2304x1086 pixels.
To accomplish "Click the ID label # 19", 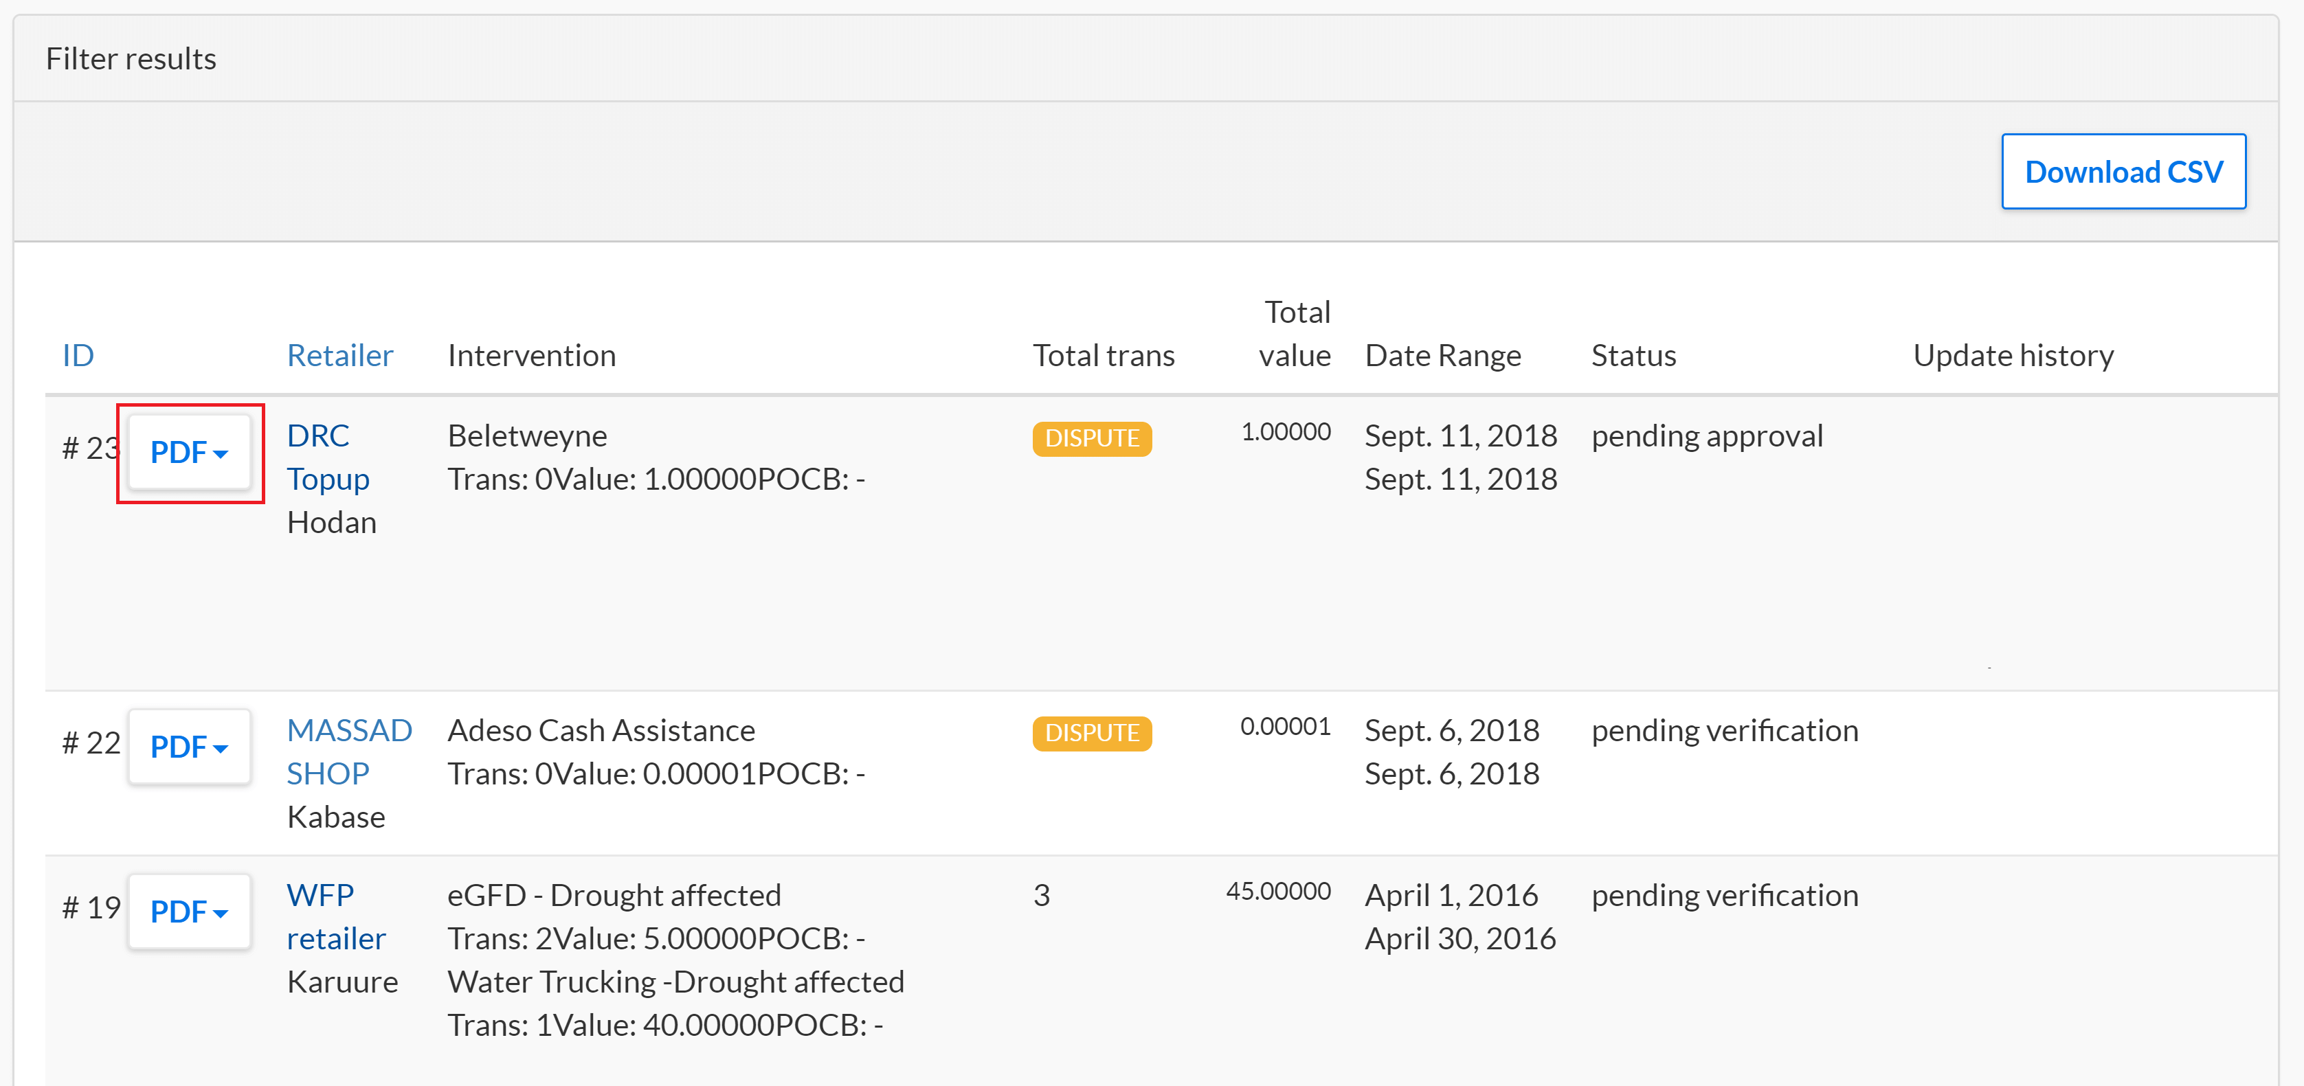I will tap(91, 908).
